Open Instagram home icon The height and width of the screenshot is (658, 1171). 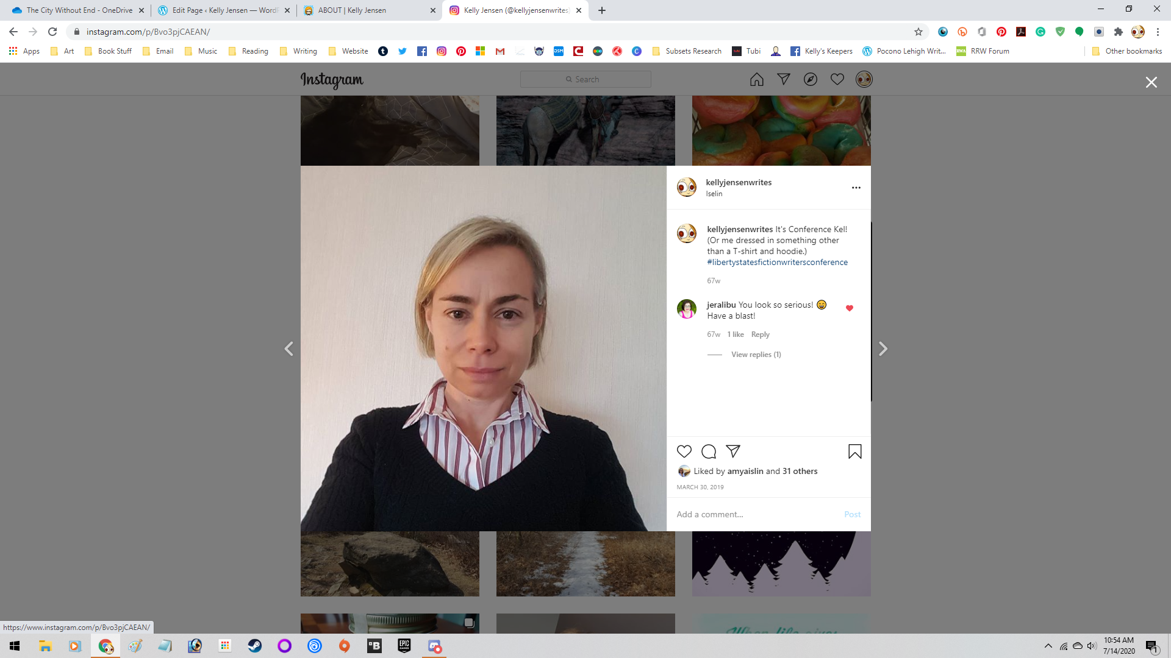tap(756, 79)
